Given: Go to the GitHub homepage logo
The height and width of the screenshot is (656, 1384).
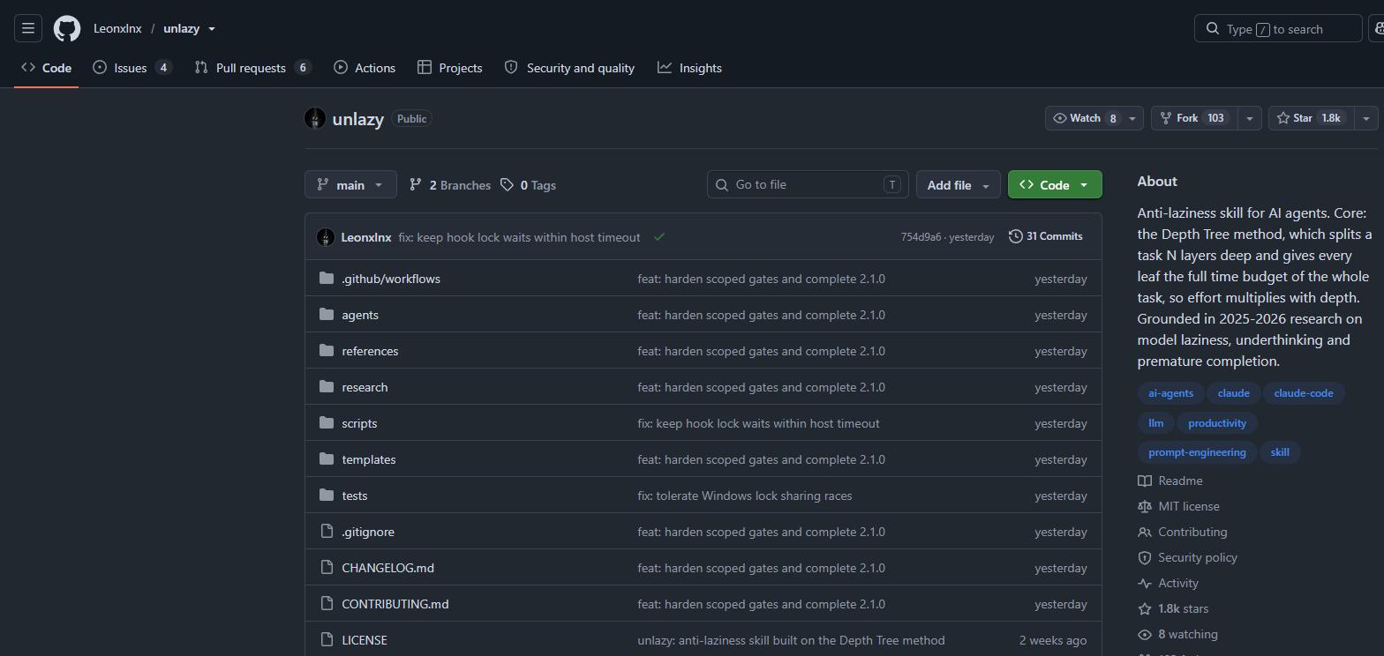Looking at the screenshot, I should click(67, 28).
